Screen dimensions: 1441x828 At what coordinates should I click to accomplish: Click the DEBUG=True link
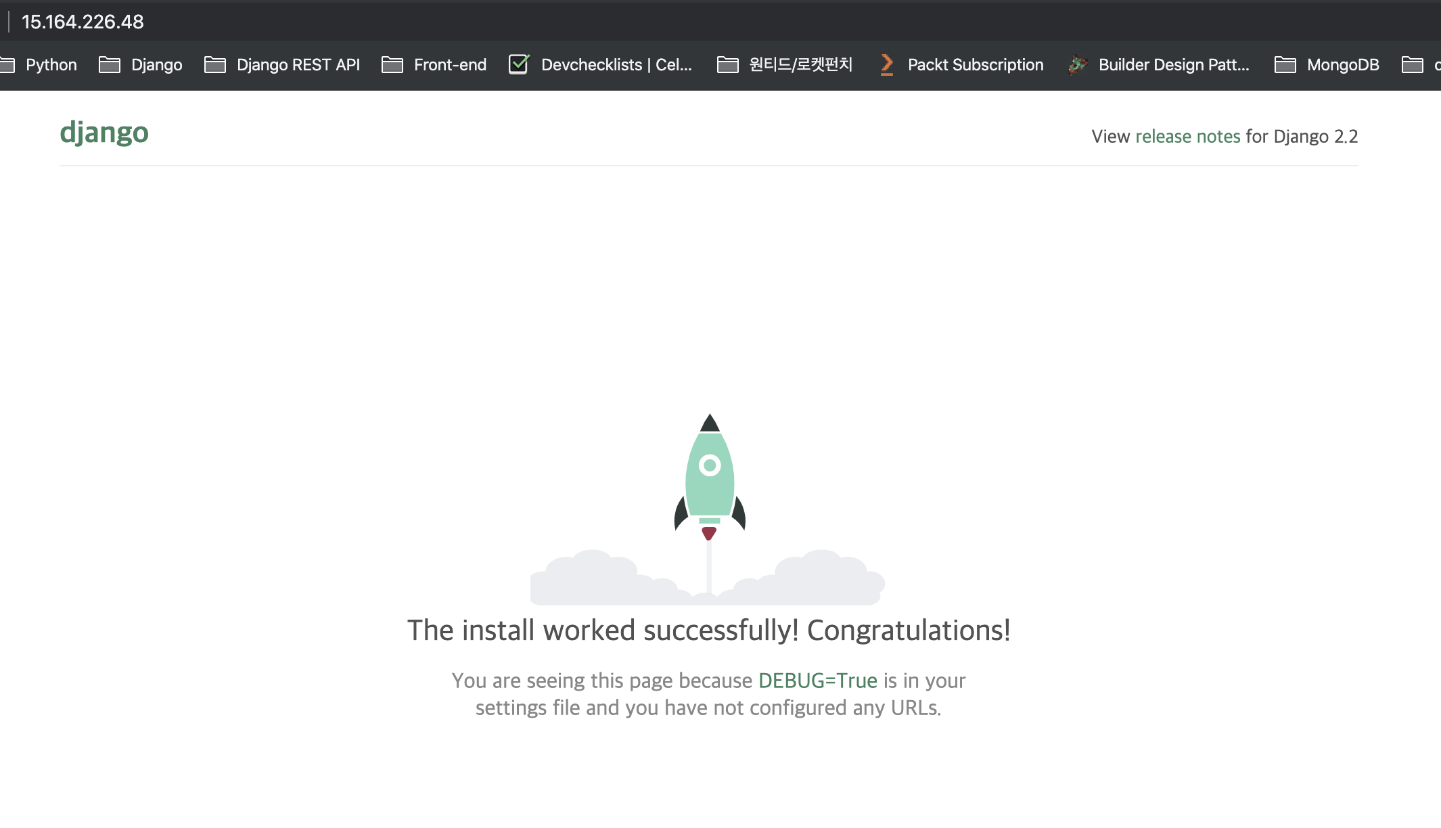[817, 681]
